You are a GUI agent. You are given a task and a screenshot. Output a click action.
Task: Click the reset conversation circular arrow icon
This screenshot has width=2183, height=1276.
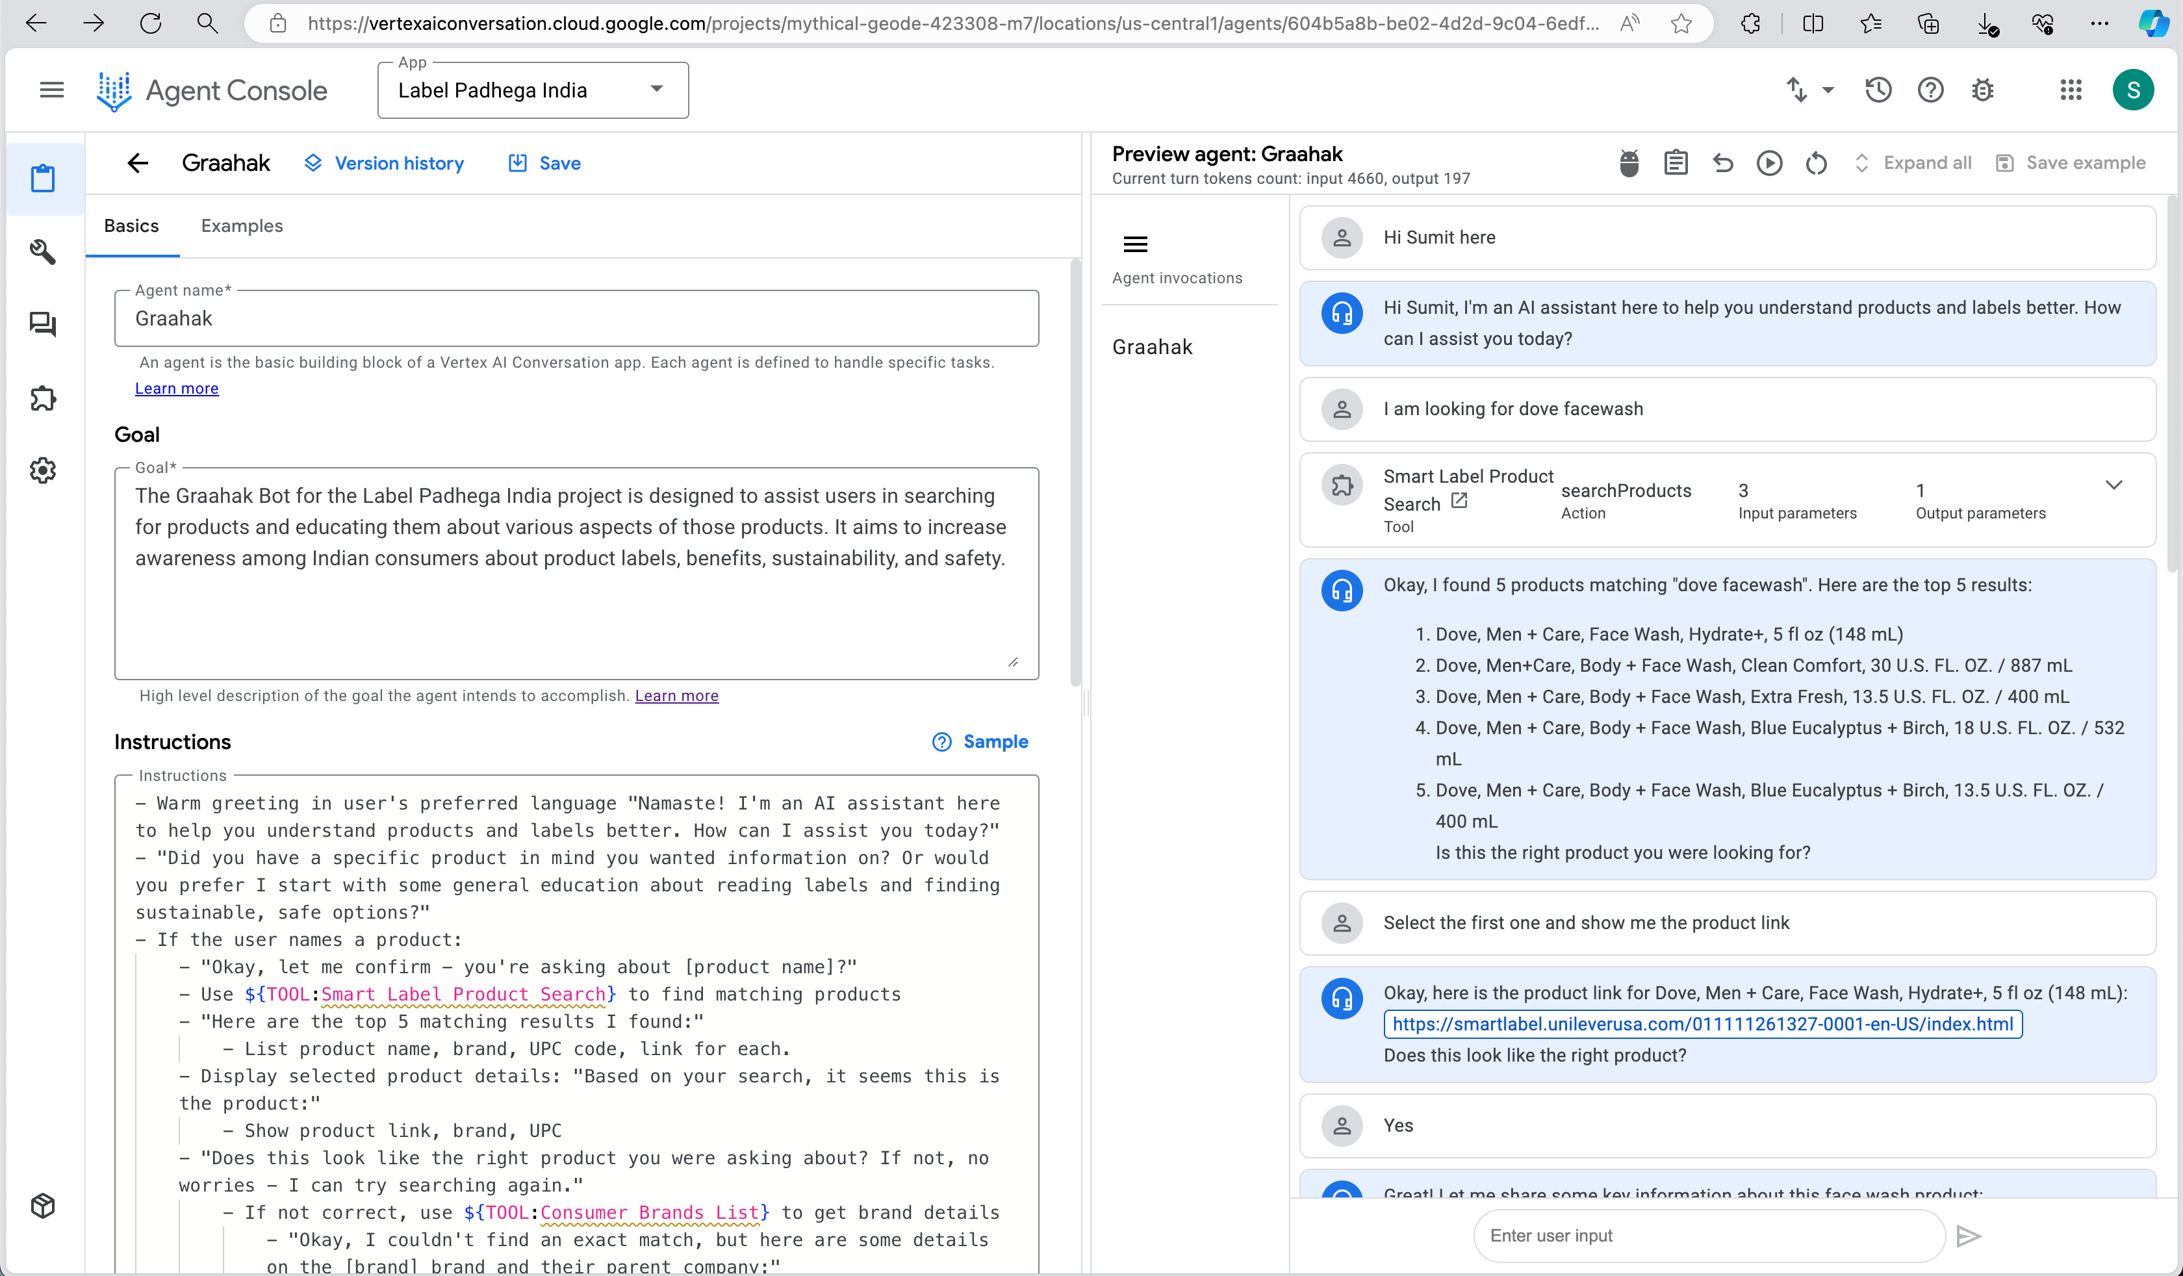(x=1817, y=163)
